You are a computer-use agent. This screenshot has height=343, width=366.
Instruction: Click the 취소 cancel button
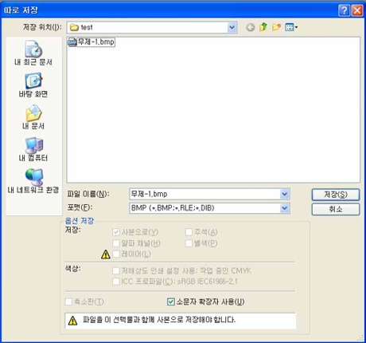336,209
